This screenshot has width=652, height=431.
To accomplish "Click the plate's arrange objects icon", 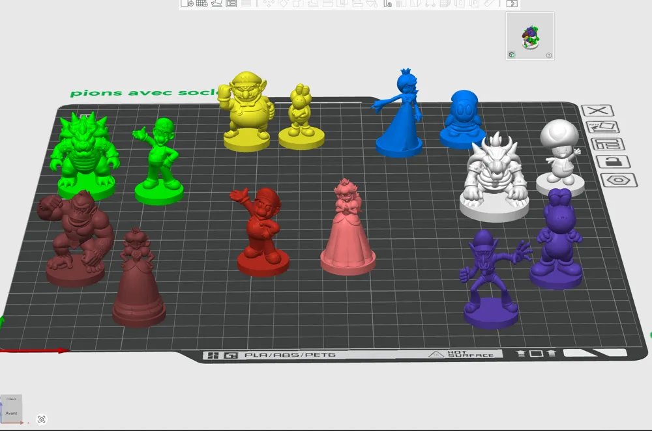I will 608,144.
